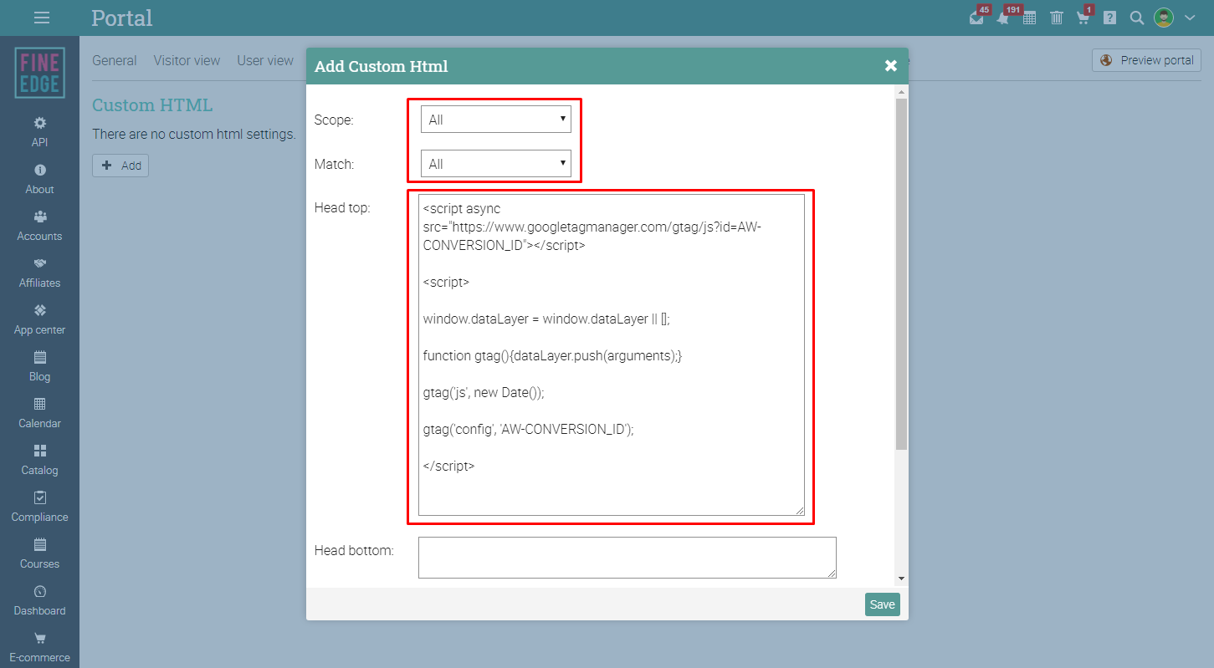The height and width of the screenshot is (668, 1214).
Task: Click the Portal page title
Action: click(122, 18)
